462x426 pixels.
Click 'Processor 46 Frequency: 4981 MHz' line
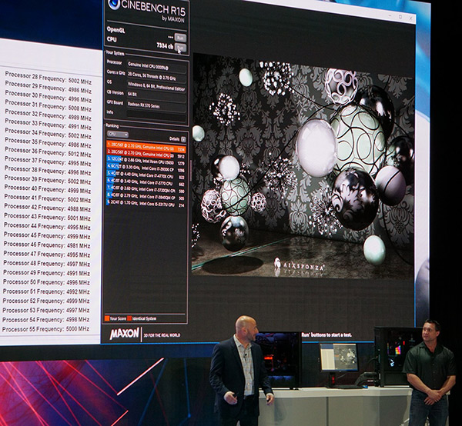[47, 245]
